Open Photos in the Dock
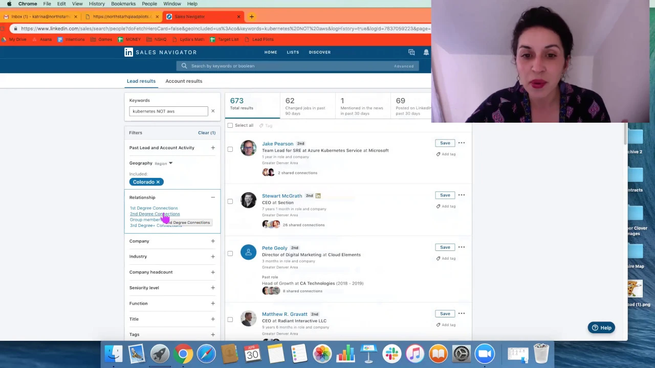 (322, 354)
